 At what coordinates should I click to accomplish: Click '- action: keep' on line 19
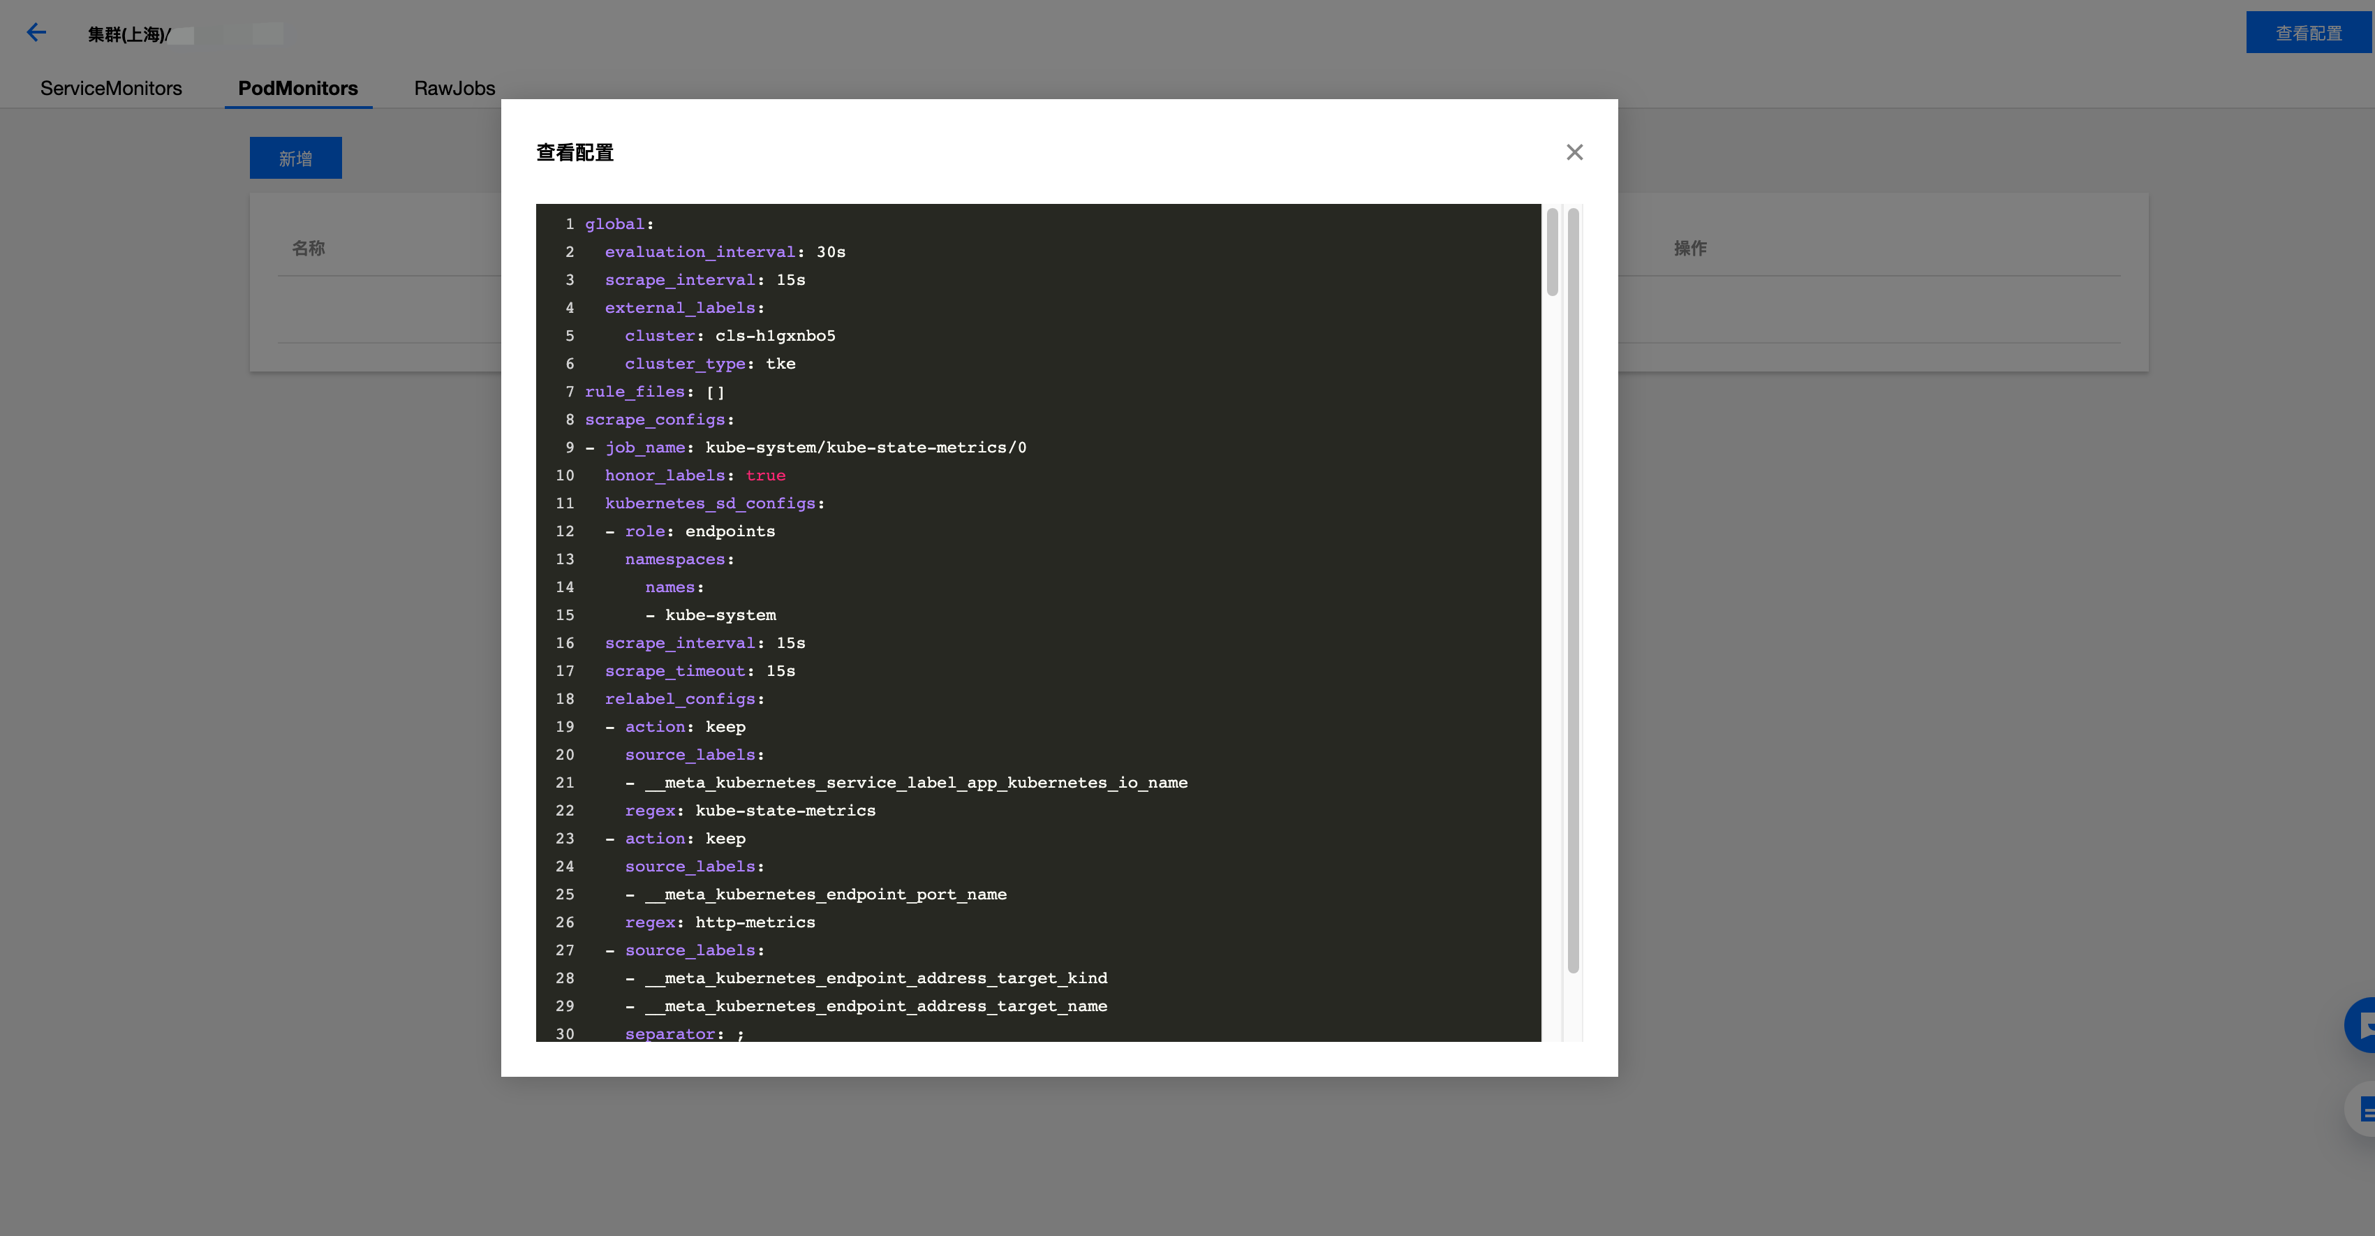click(676, 727)
